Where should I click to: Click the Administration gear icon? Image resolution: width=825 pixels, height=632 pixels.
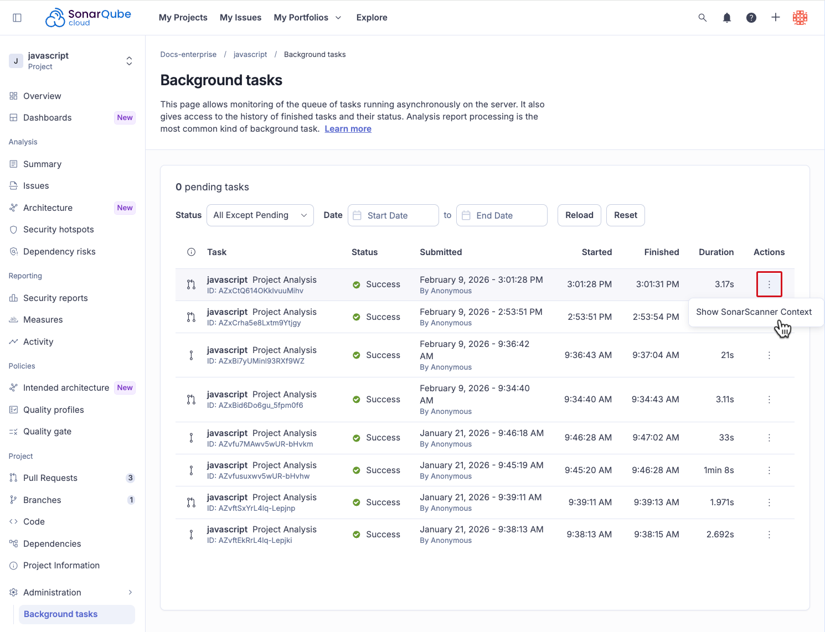(13, 593)
